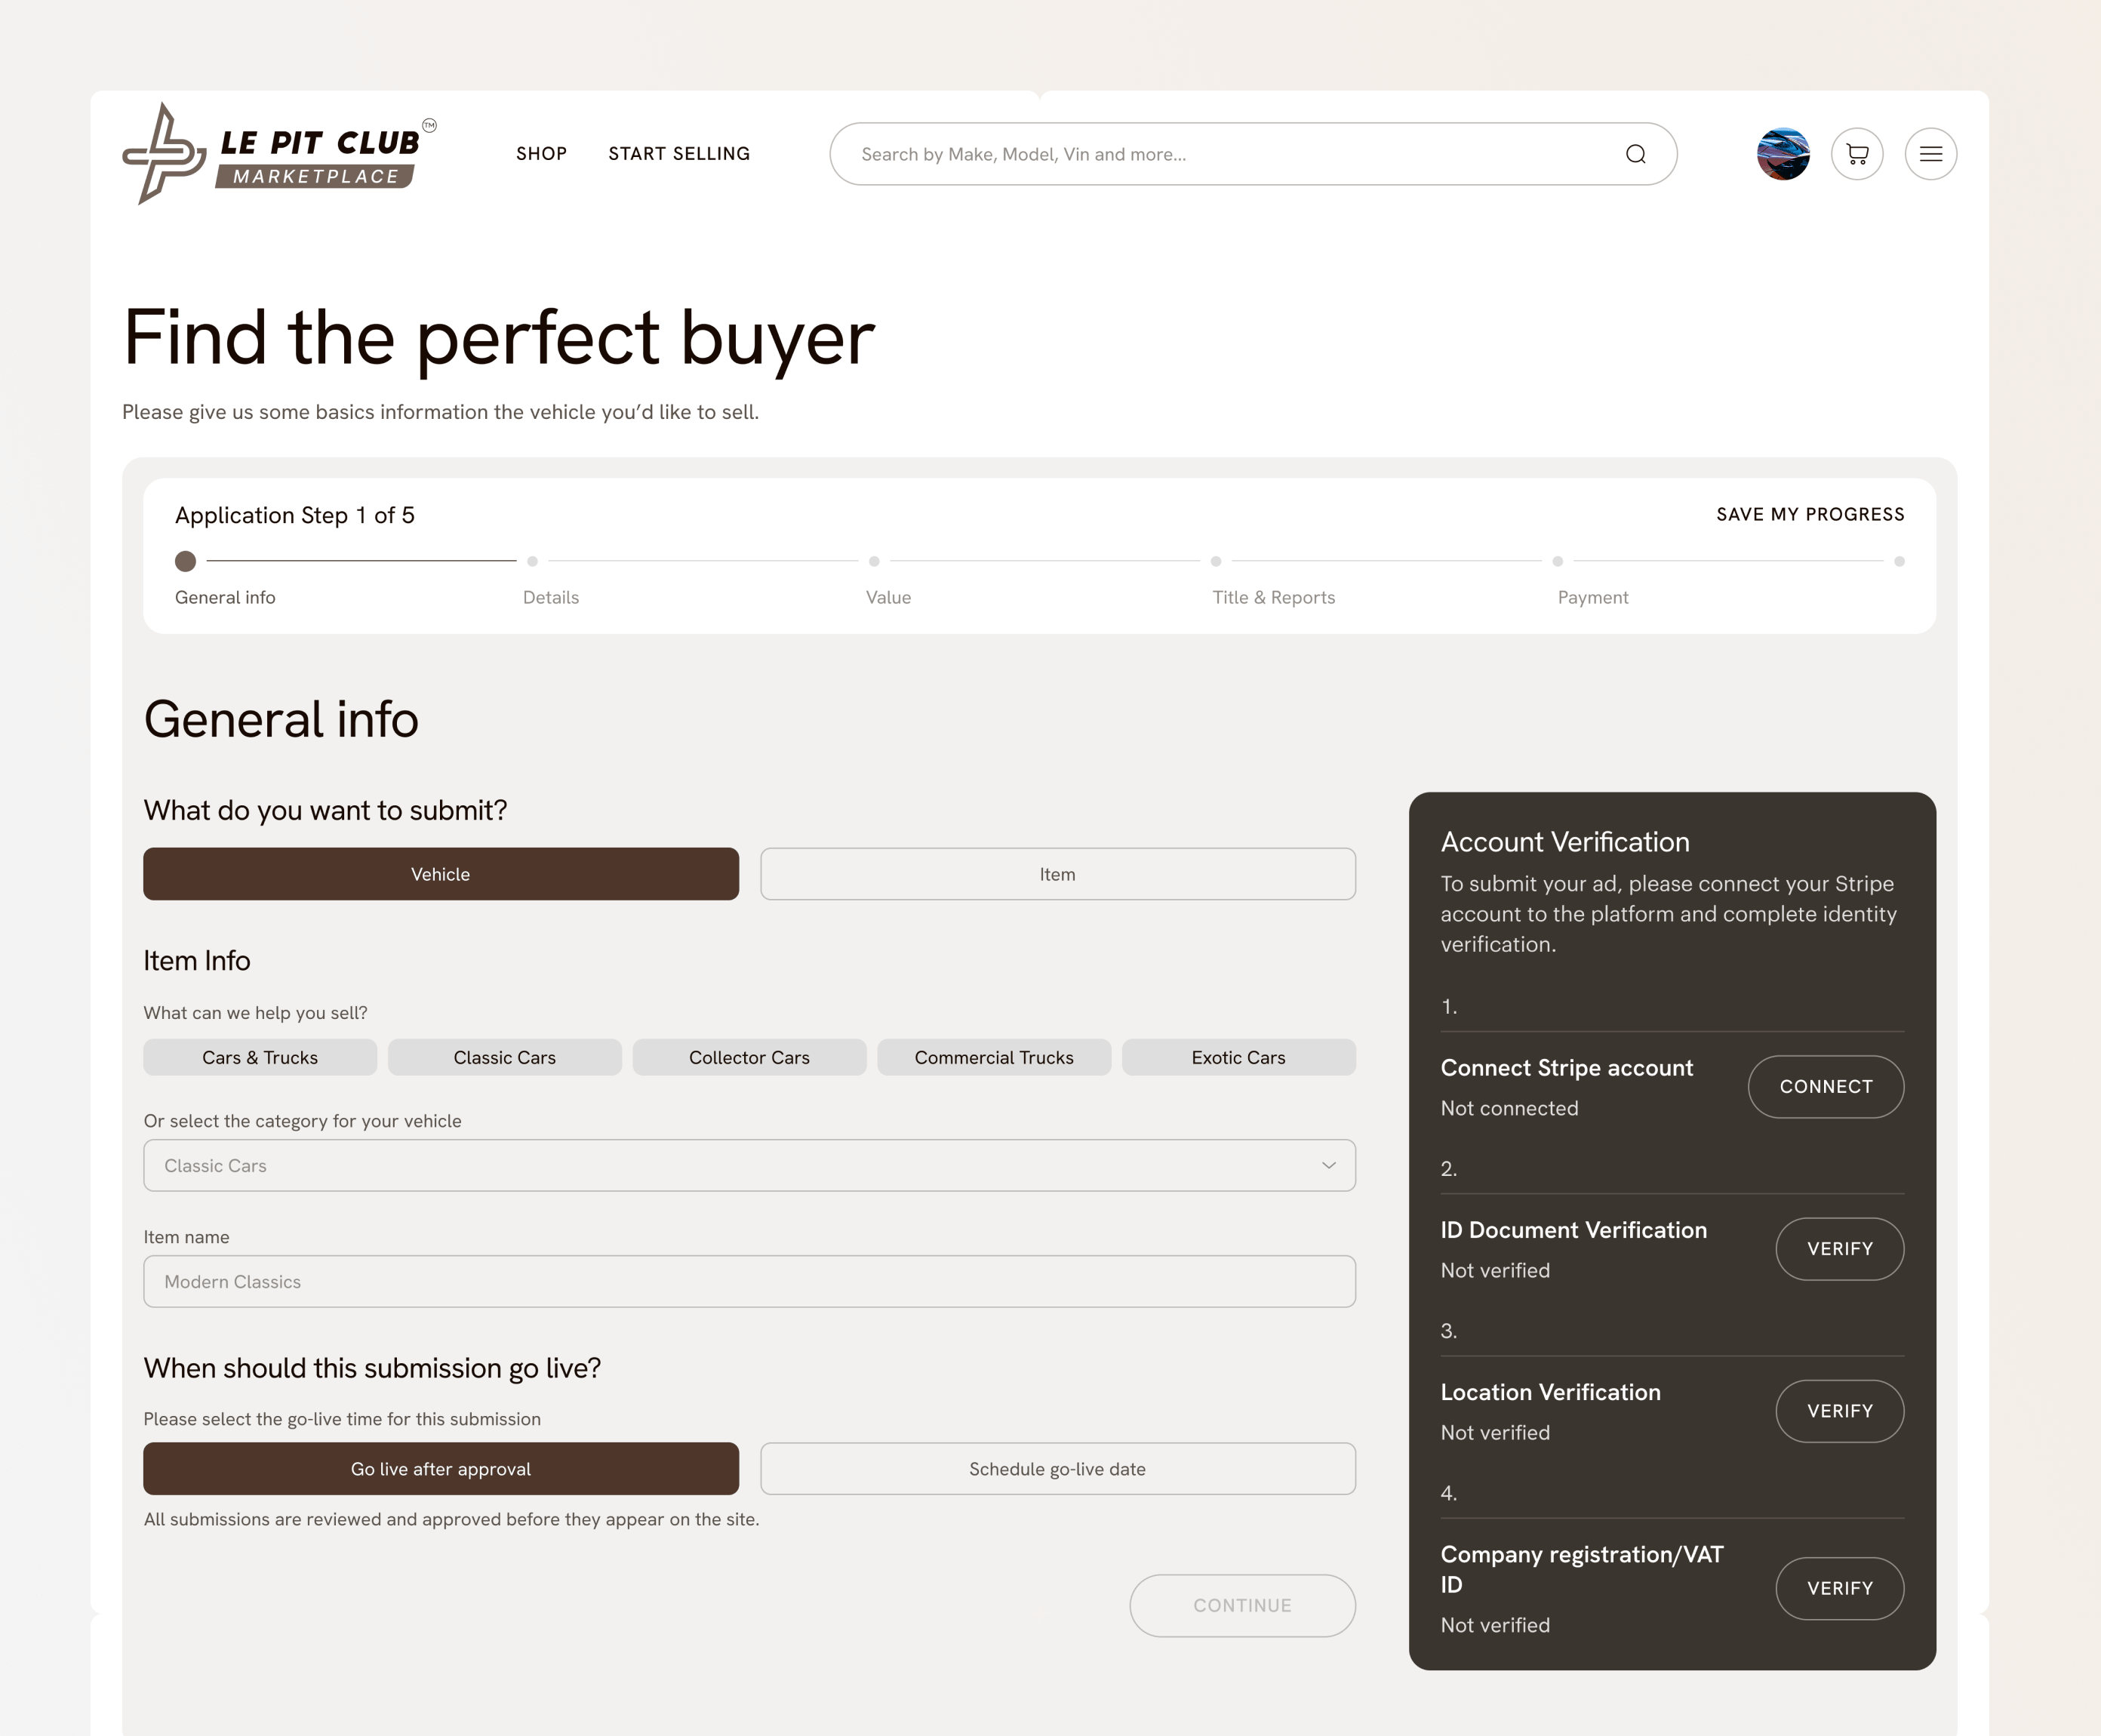The width and height of the screenshot is (2101, 1736).
Task: Open the user profile avatar
Action: 1783,154
